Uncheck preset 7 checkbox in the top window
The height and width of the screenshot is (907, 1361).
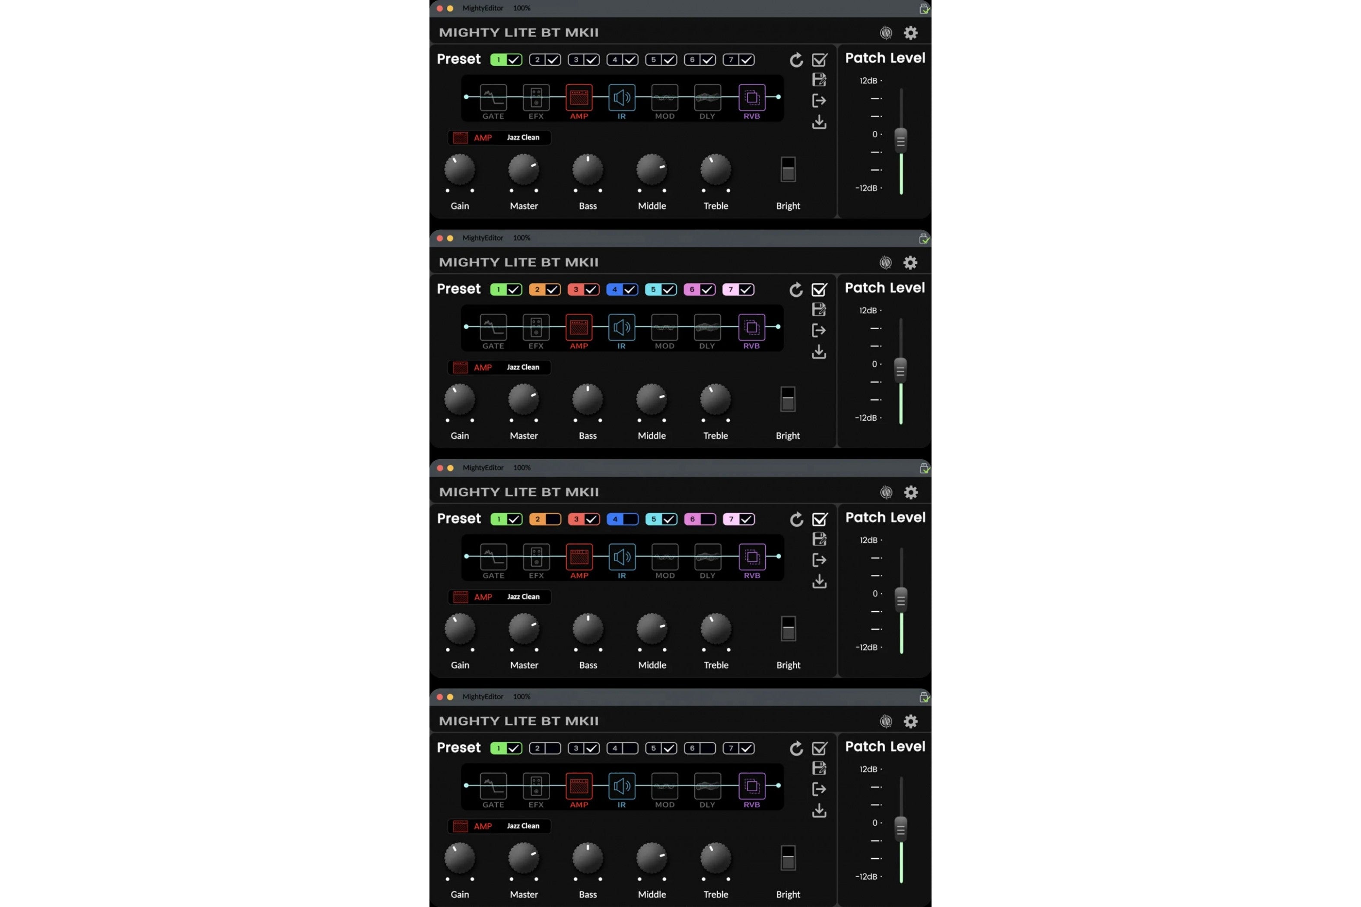click(x=747, y=60)
